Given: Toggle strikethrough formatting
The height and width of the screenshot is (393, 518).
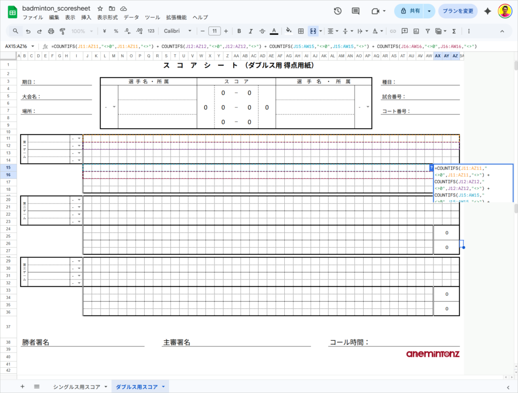Looking at the screenshot, I should pos(262,31).
